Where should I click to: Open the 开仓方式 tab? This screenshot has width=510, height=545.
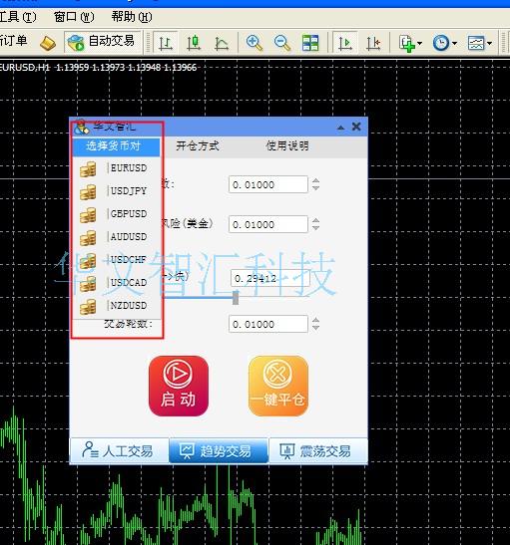pyautogui.click(x=198, y=146)
